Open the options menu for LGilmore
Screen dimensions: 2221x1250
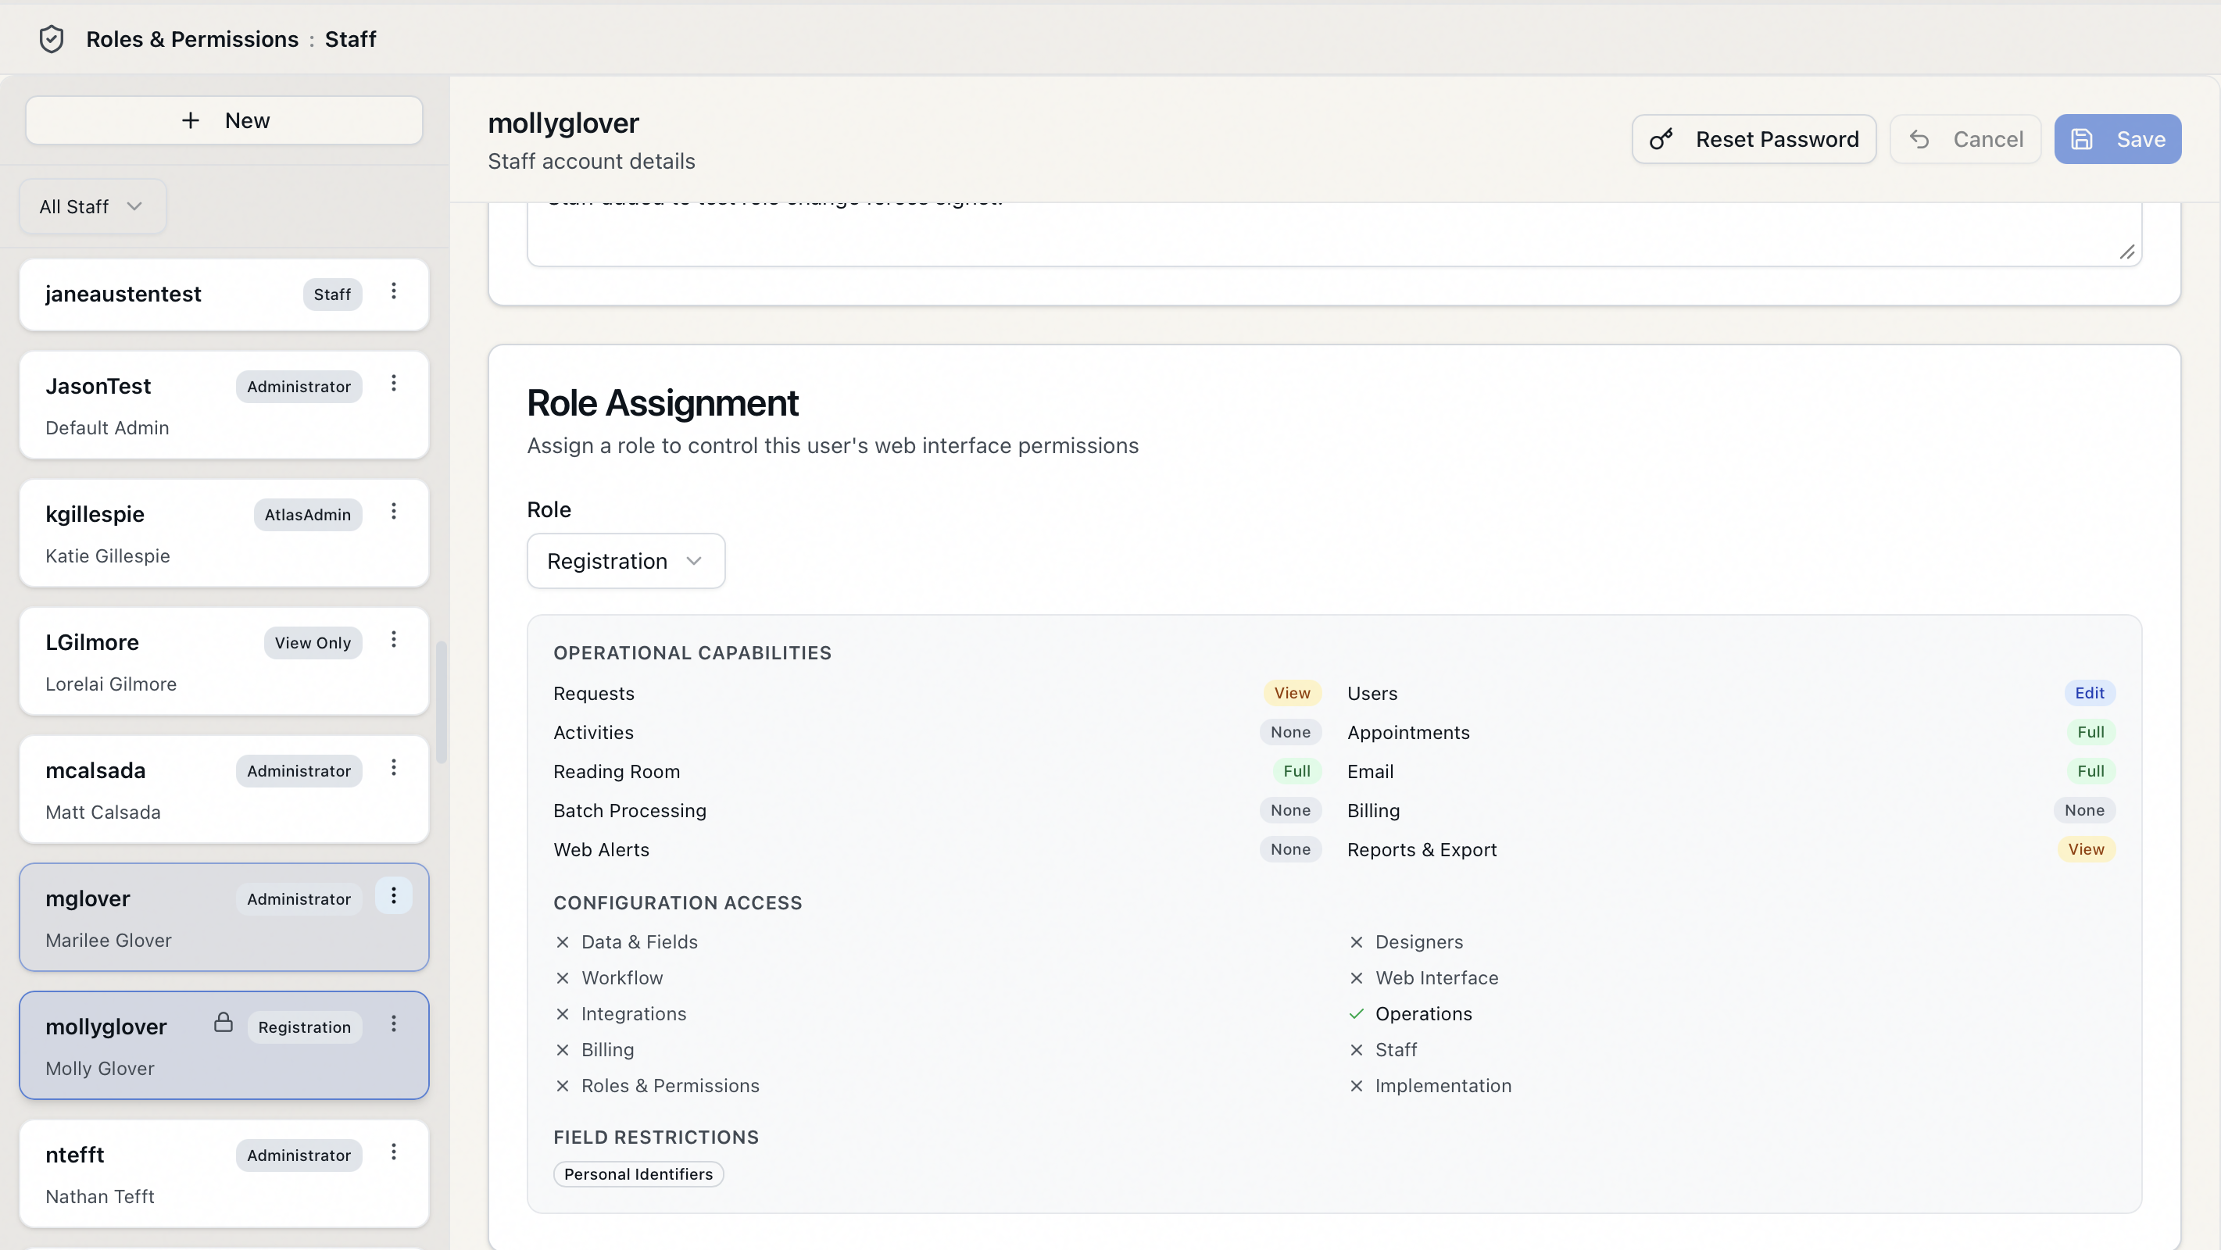[x=394, y=640]
